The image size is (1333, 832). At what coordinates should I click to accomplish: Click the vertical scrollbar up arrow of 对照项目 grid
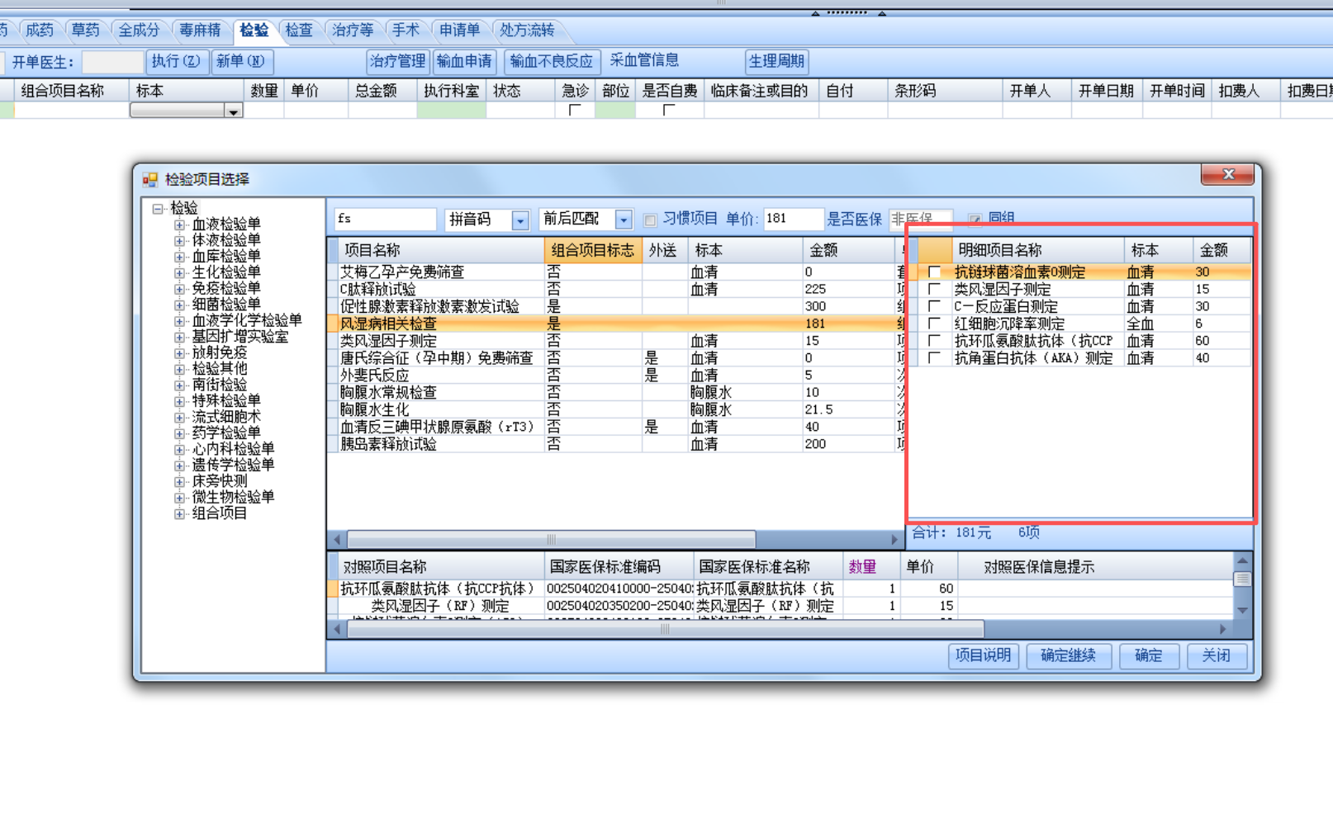pyautogui.click(x=1242, y=560)
